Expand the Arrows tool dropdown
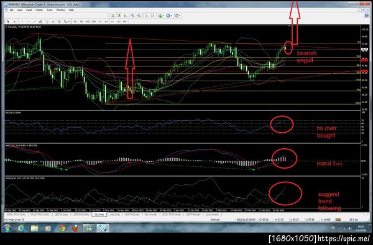The image size is (373, 245). pos(68,22)
